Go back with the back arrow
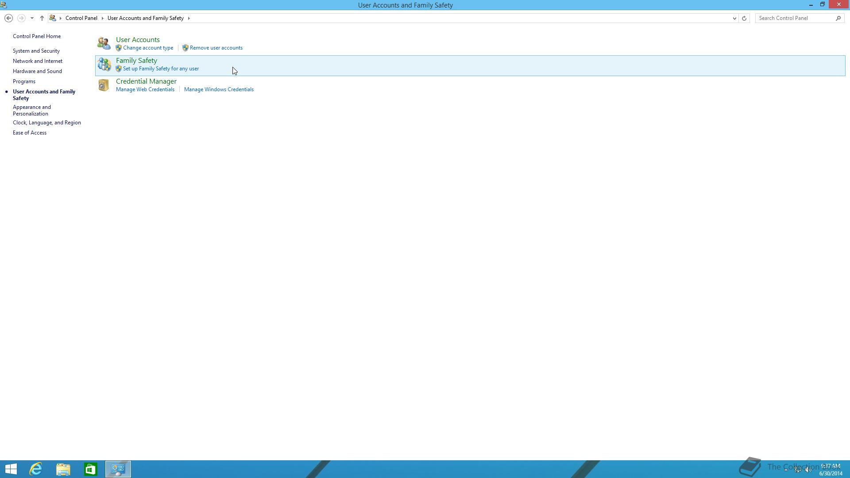The height and width of the screenshot is (478, 850). point(8,18)
